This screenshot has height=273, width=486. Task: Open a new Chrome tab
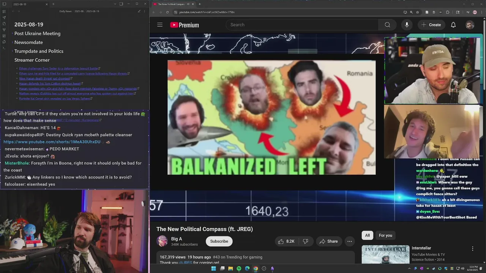[x=200, y=4]
